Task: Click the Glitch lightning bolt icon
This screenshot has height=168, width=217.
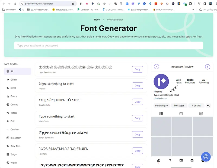Action: tap(8, 79)
